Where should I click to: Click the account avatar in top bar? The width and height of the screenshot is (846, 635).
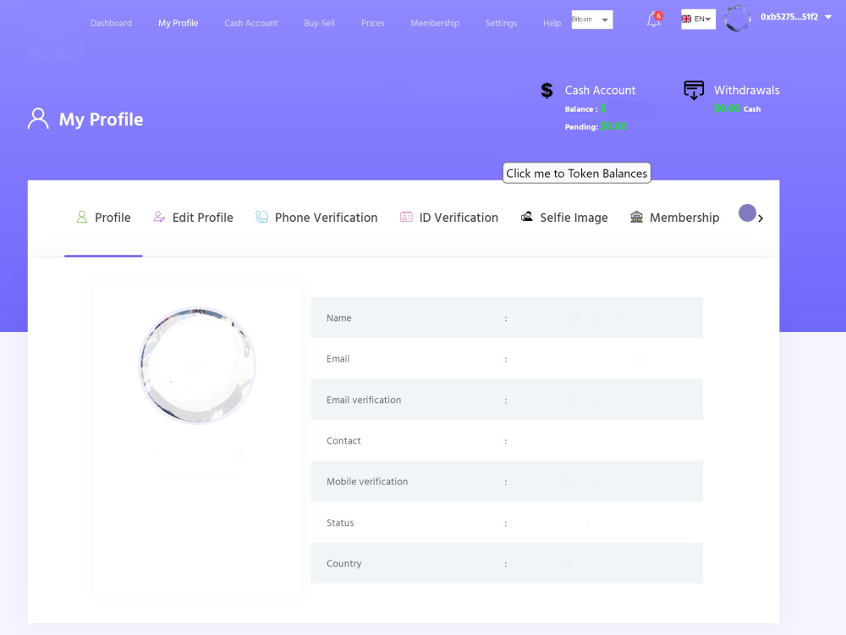click(x=737, y=19)
